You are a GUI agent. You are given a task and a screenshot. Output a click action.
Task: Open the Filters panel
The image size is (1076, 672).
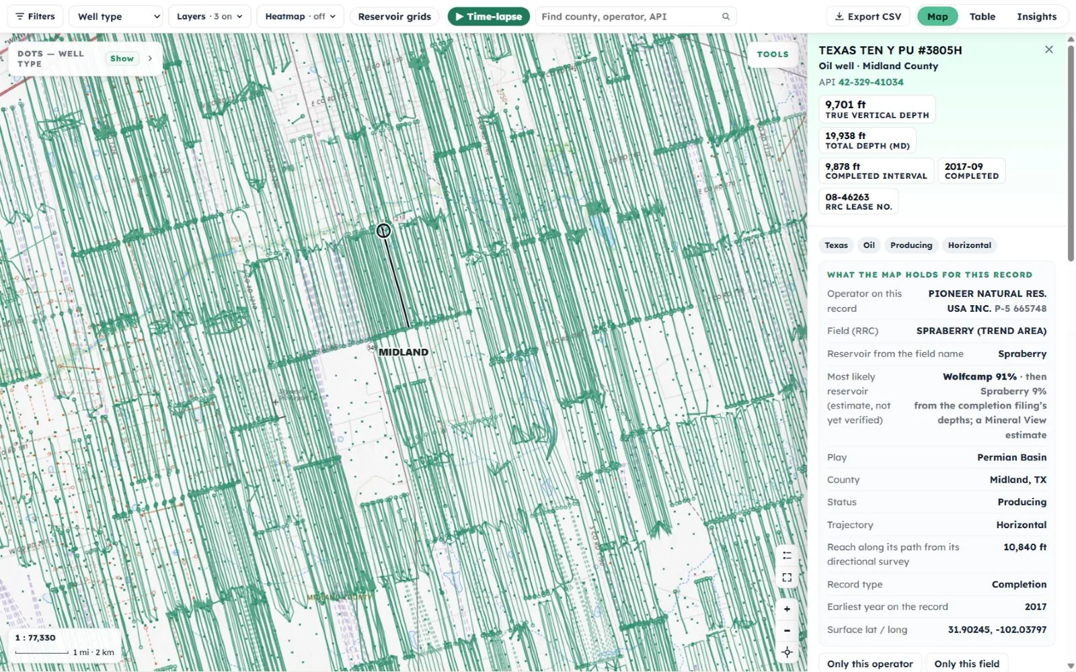click(x=35, y=16)
